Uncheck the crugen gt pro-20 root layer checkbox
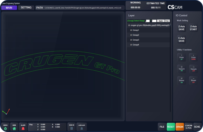Image resolution: width=203 pixels, height=132 pixels. click(129, 25)
